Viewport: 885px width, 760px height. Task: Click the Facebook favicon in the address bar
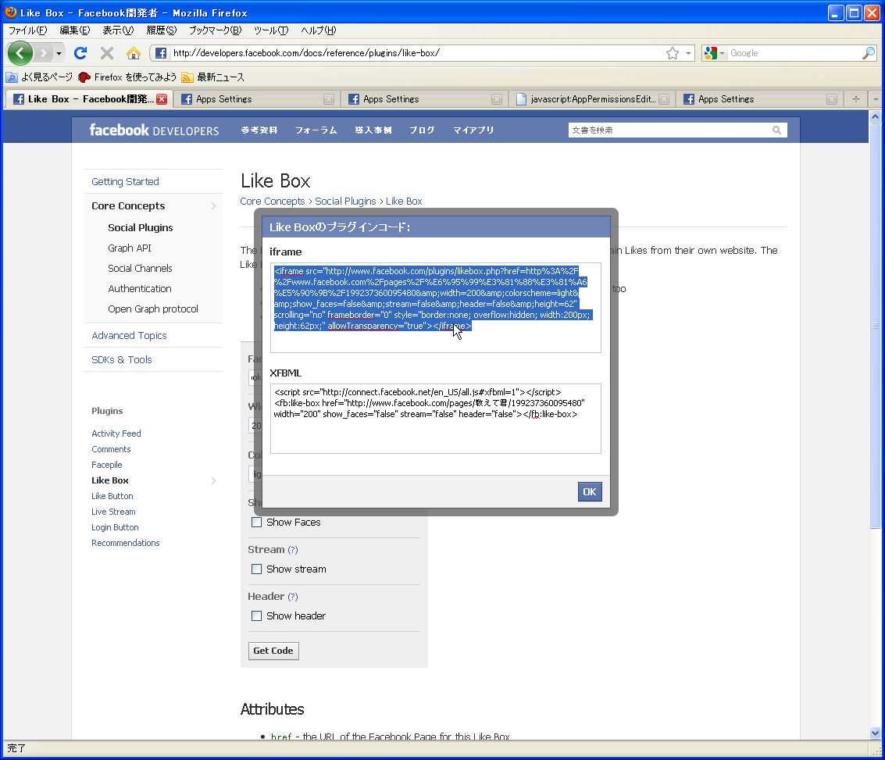pos(161,53)
